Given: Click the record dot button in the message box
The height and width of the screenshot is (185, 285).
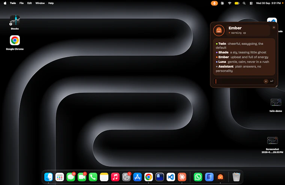Looking at the screenshot, I should point(266,81).
